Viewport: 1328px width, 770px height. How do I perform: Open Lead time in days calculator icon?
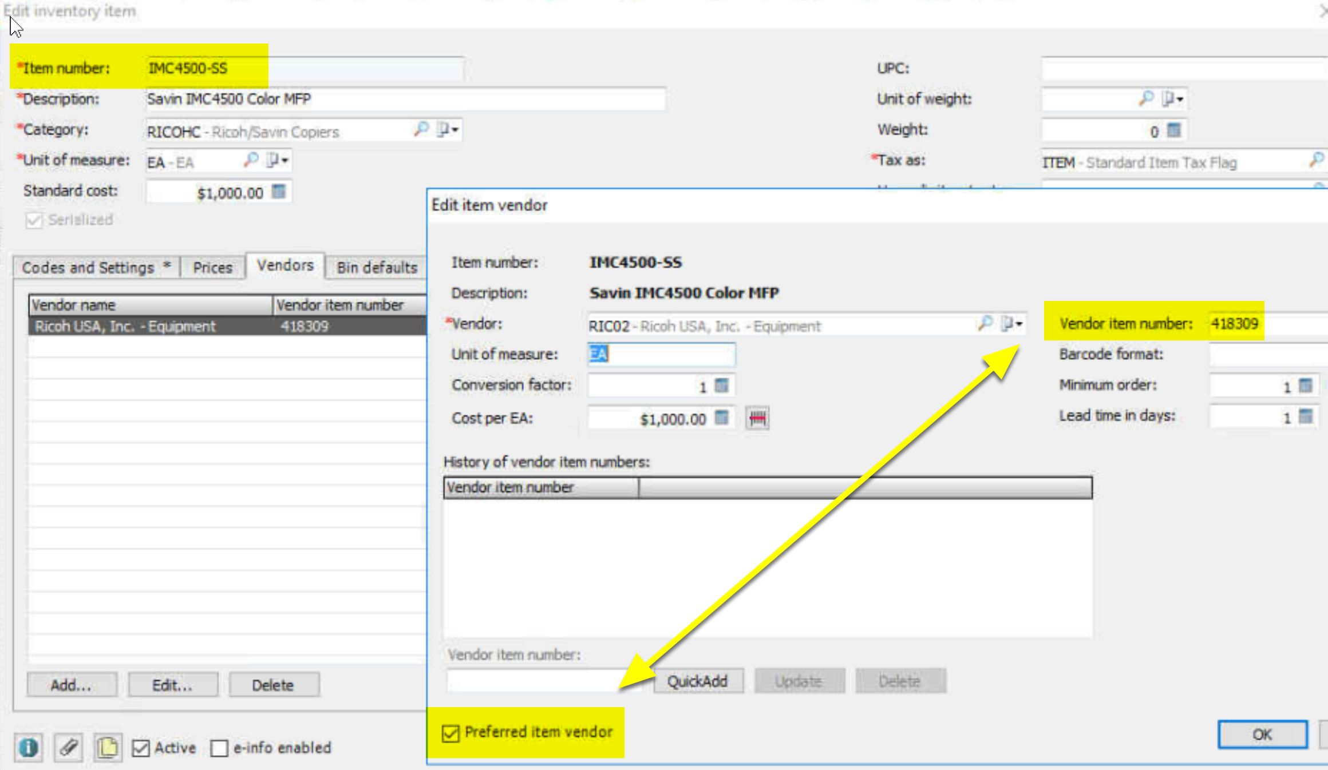(x=1306, y=416)
